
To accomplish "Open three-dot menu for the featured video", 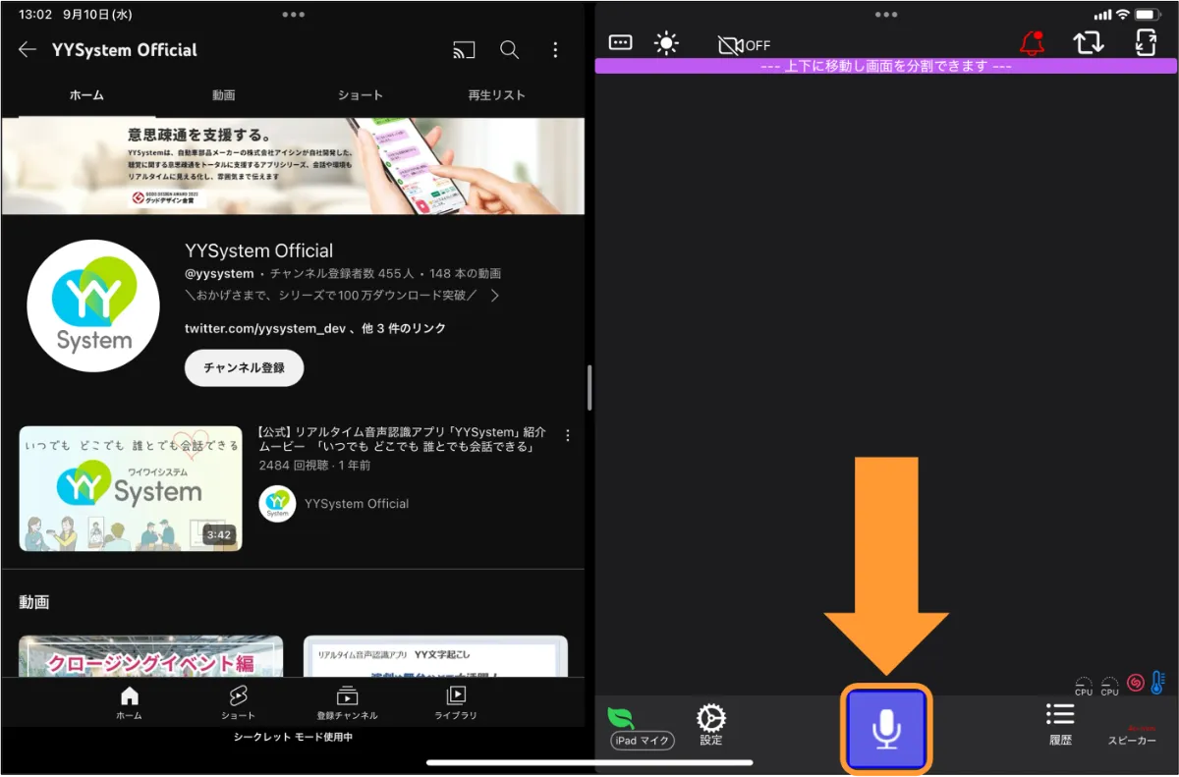I will tap(567, 435).
